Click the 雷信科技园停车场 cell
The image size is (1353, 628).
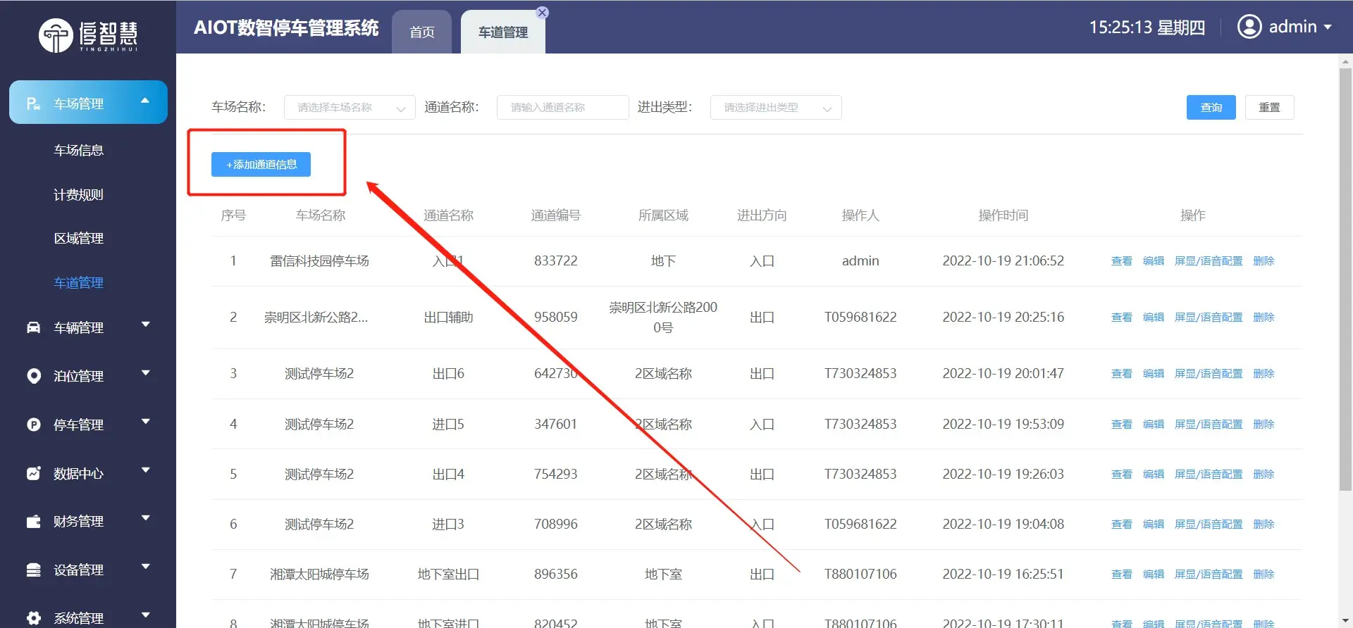click(x=319, y=260)
